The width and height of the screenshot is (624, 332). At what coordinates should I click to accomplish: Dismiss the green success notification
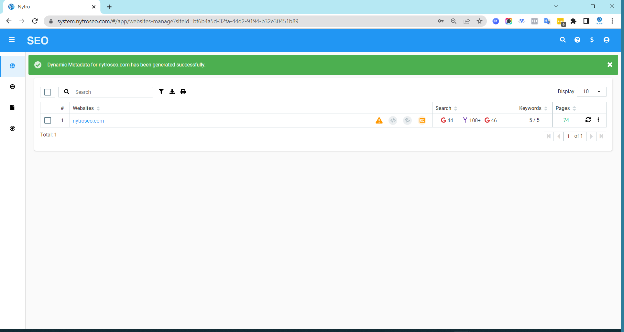[x=610, y=65]
